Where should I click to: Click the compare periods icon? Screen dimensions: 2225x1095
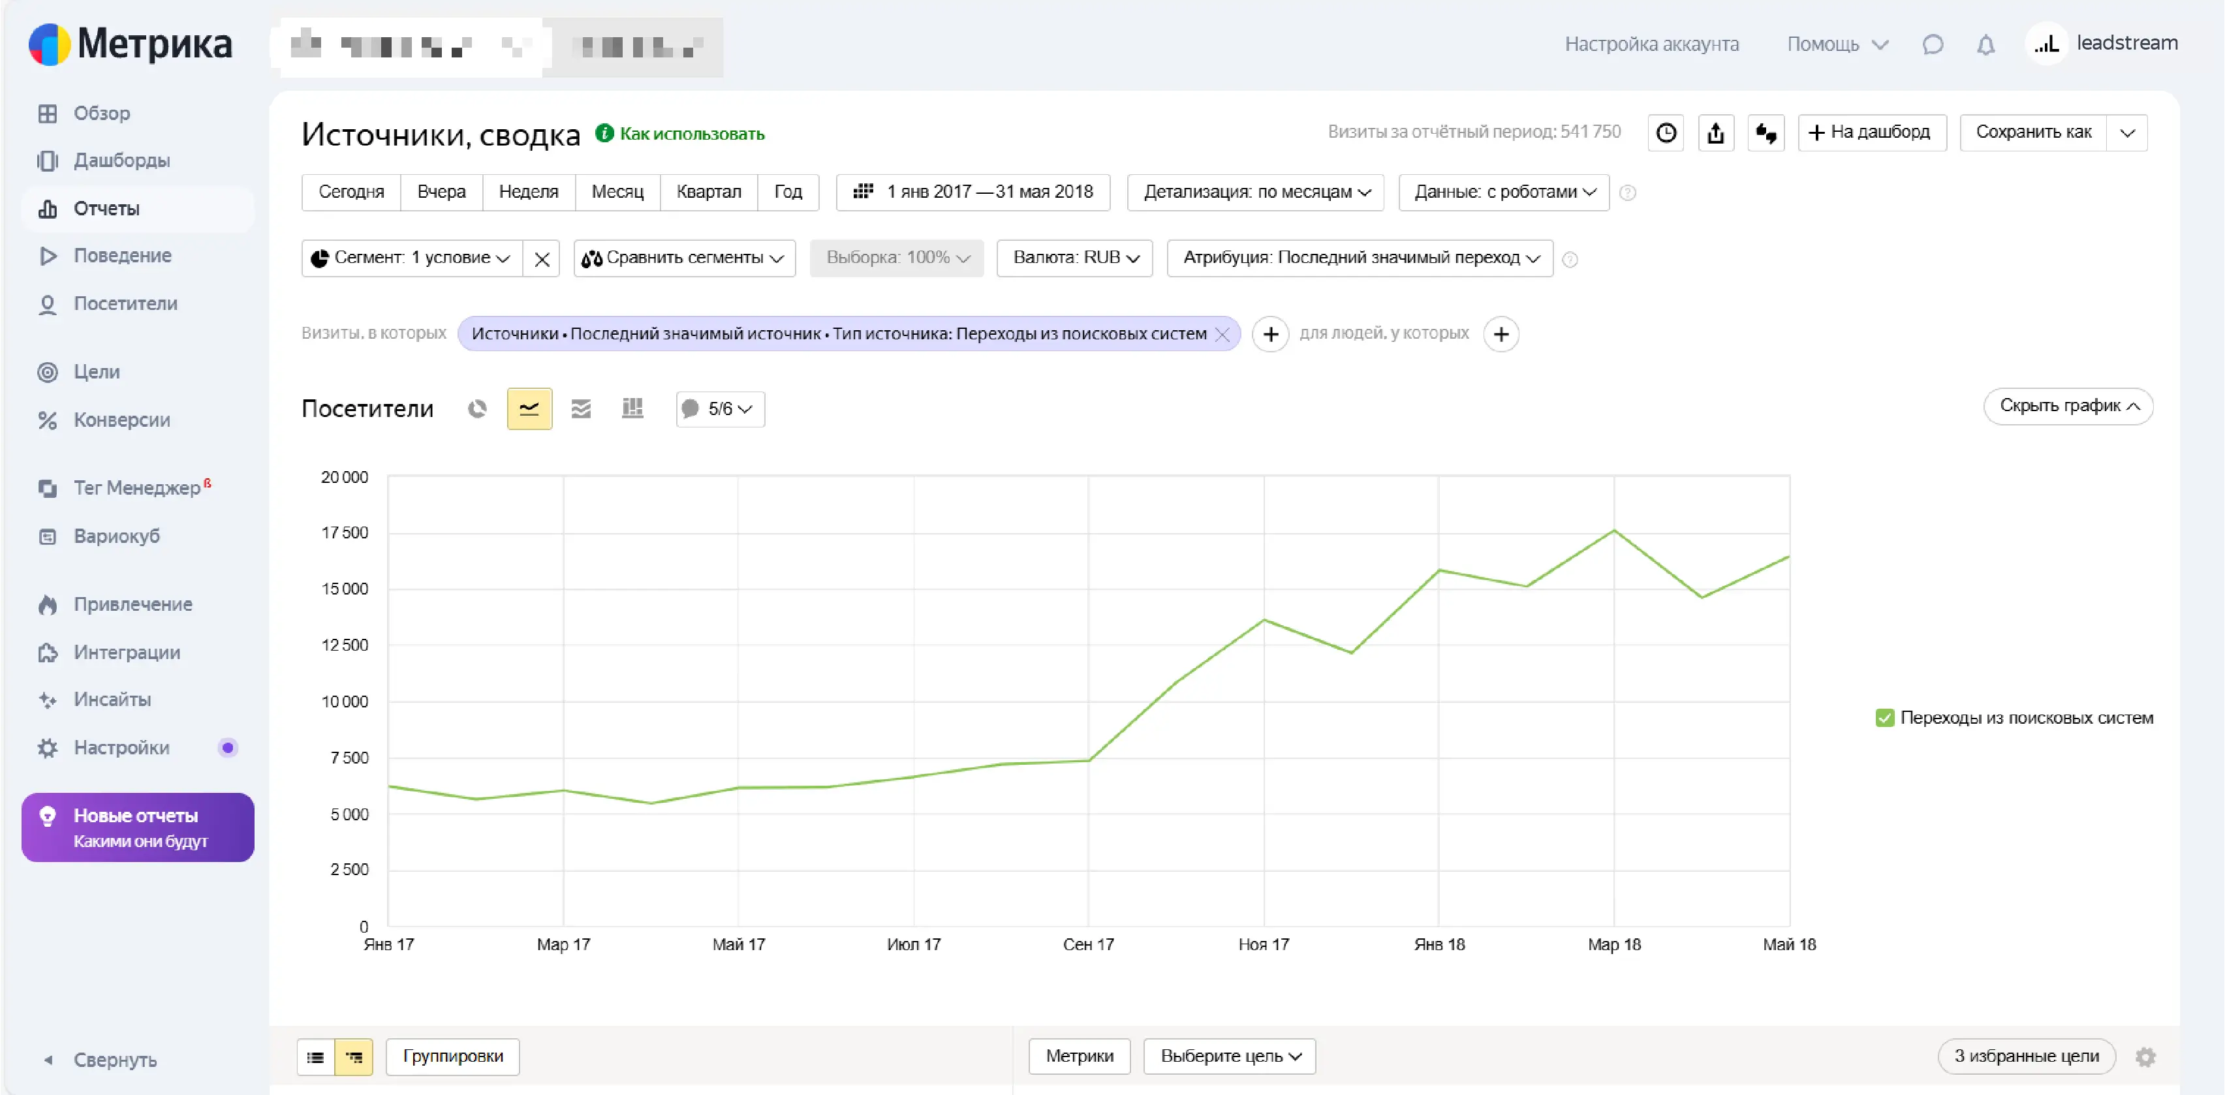[x=1766, y=133]
